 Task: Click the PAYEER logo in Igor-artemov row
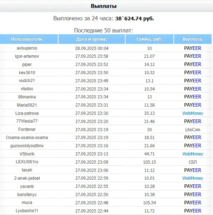[x=193, y=56]
